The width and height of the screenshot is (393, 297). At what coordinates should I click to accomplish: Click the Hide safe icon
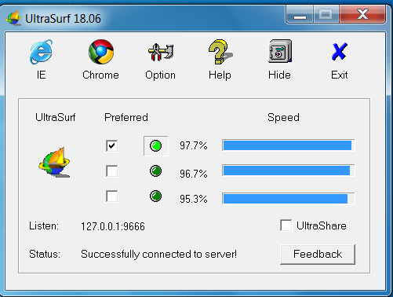click(280, 51)
